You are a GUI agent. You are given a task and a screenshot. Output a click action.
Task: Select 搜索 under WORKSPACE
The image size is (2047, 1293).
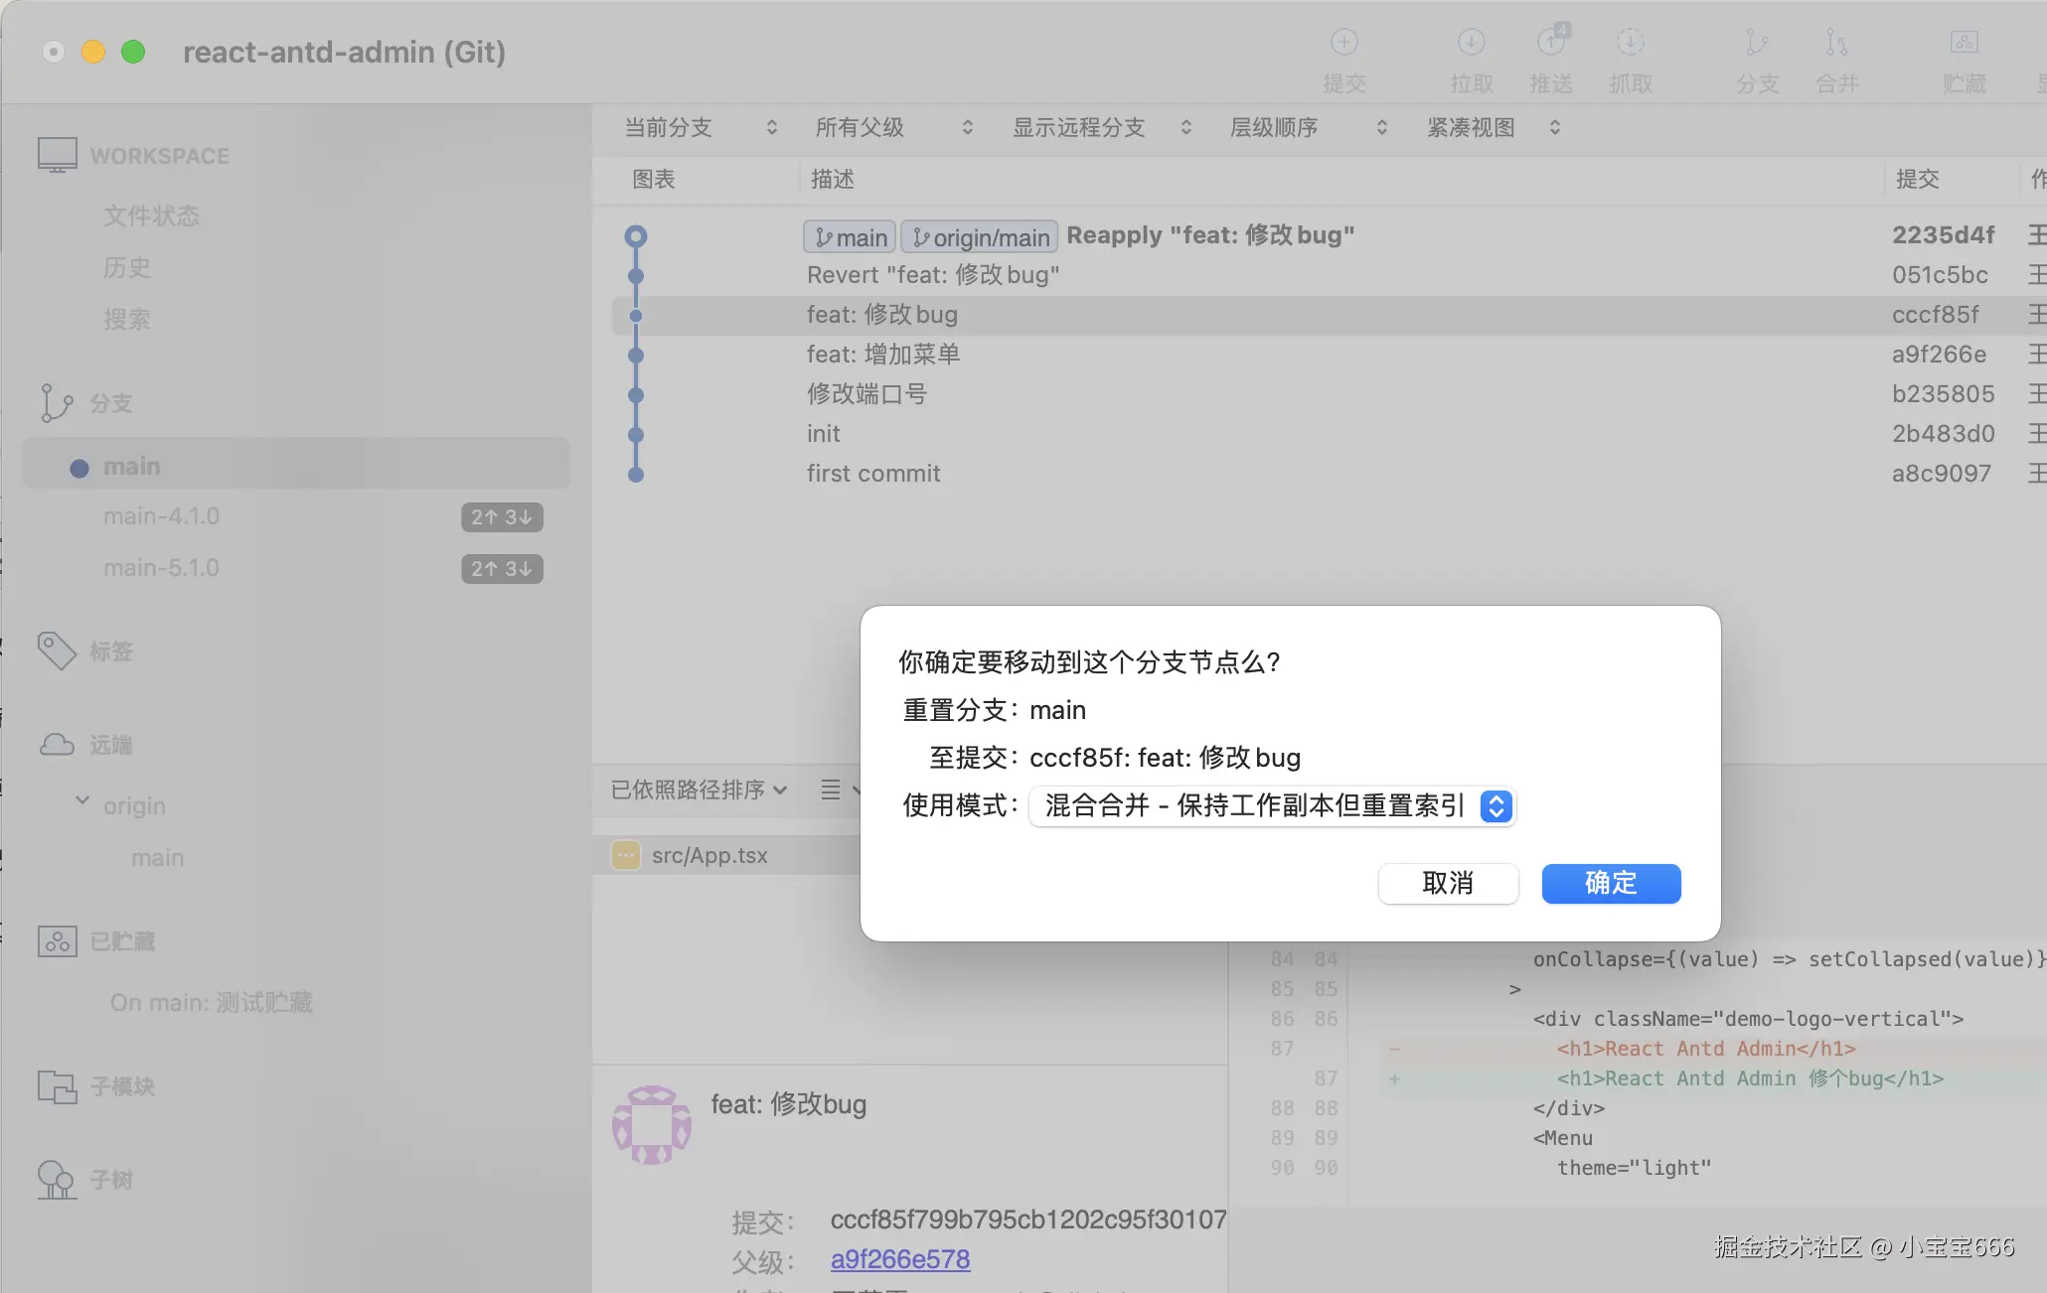(127, 319)
